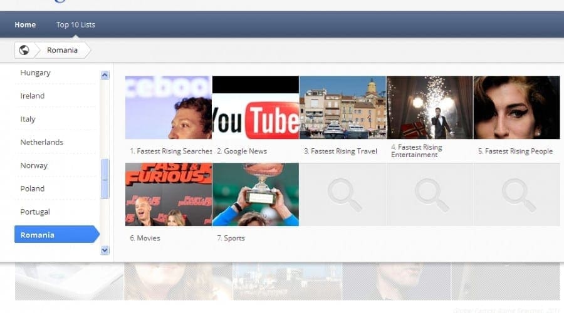This screenshot has height=313, width=564.
Task: Select Italy in the country list
Action: point(28,119)
